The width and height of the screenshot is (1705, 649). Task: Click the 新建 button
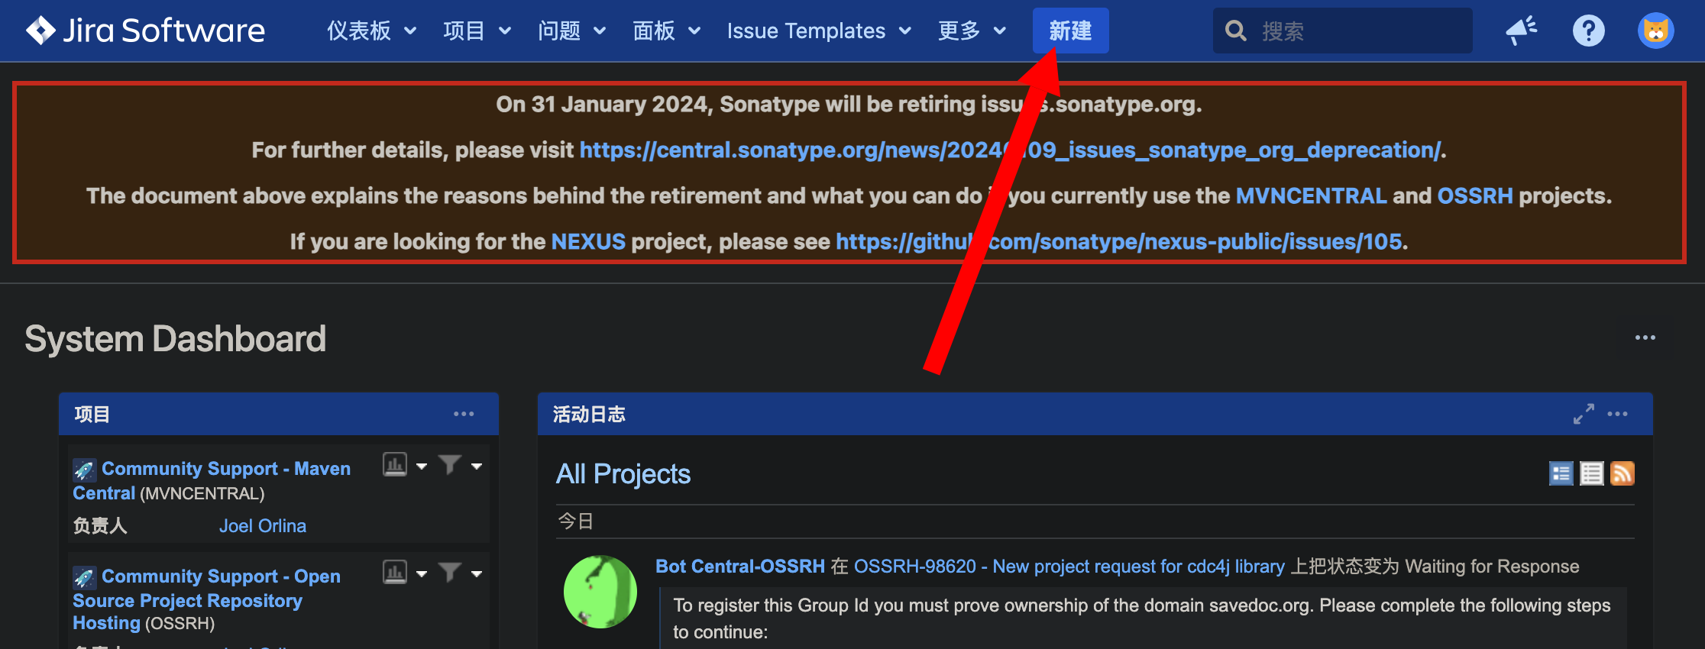pos(1070,31)
